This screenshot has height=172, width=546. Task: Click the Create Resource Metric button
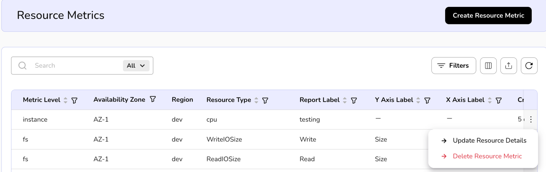[488, 16]
